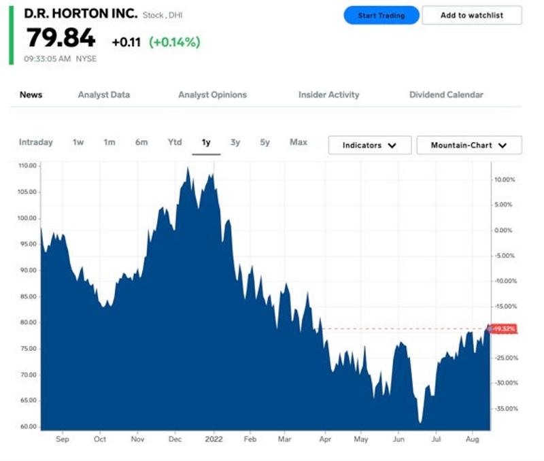Click the 0.00% percent axis label

[x=503, y=230]
